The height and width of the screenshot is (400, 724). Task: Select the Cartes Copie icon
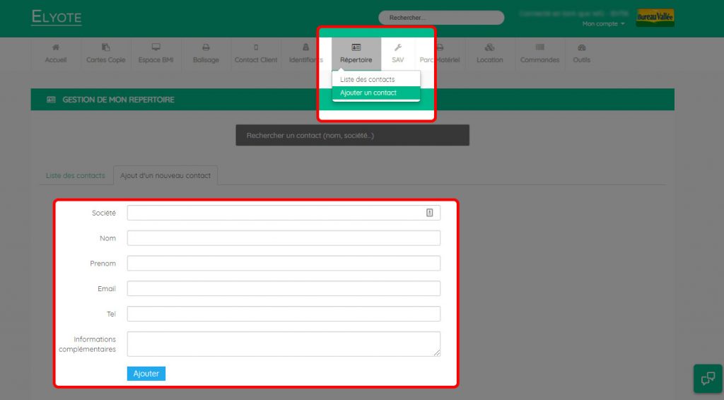(x=106, y=47)
